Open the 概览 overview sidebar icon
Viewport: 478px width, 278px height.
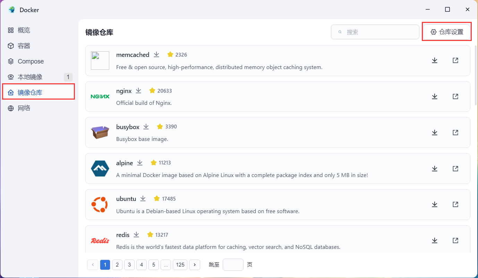point(11,30)
